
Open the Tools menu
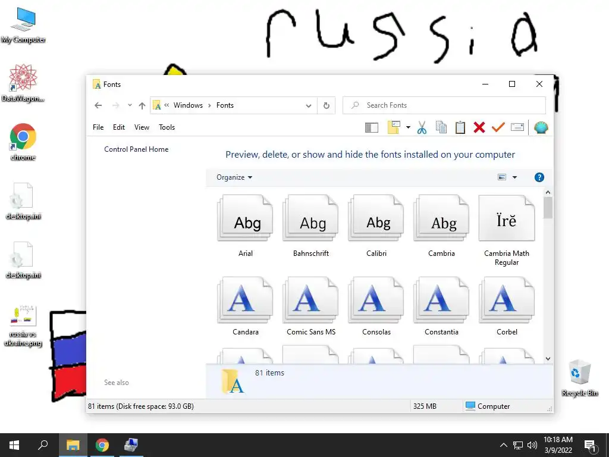(167, 127)
